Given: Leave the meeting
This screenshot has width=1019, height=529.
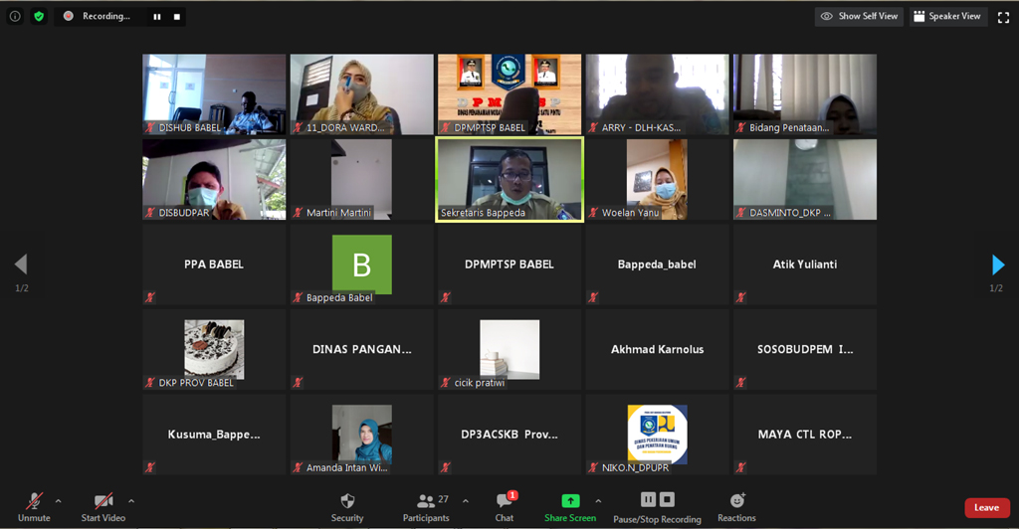Looking at the screenshot, I should pyautogui.click(x=986, y=507).
